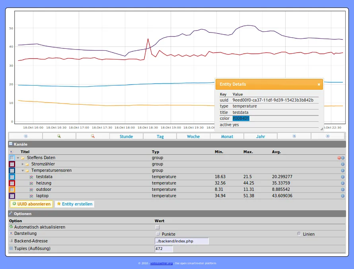Viewport: 354px width, 269px height.
Task: Zoom out using the magnifier minus icon
Action: pos(93,136)
